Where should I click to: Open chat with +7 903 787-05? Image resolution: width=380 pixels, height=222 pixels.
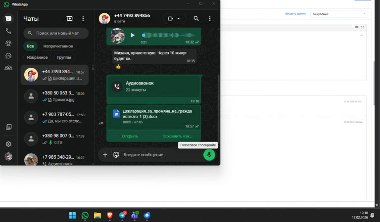click(55, 117)
